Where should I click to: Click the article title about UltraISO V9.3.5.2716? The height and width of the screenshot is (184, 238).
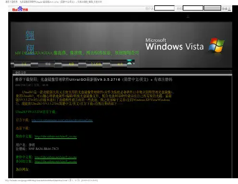pos(94,79)
